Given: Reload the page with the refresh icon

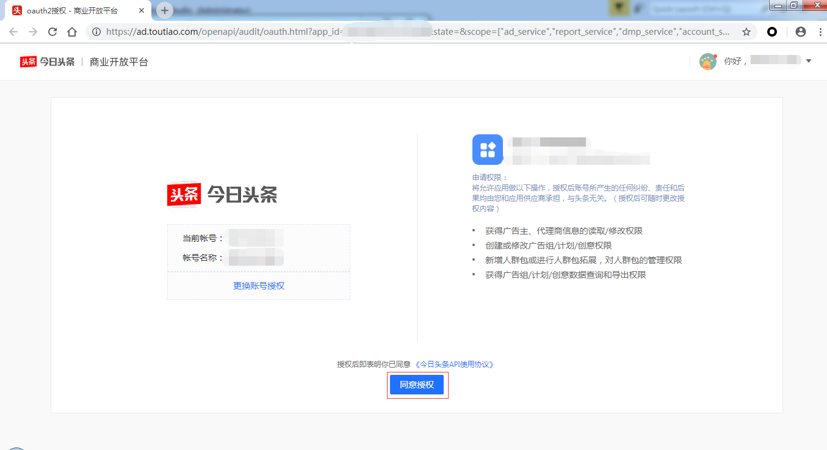Looking at the screenshot, I should pyautogui.click(x=52, y=32).
